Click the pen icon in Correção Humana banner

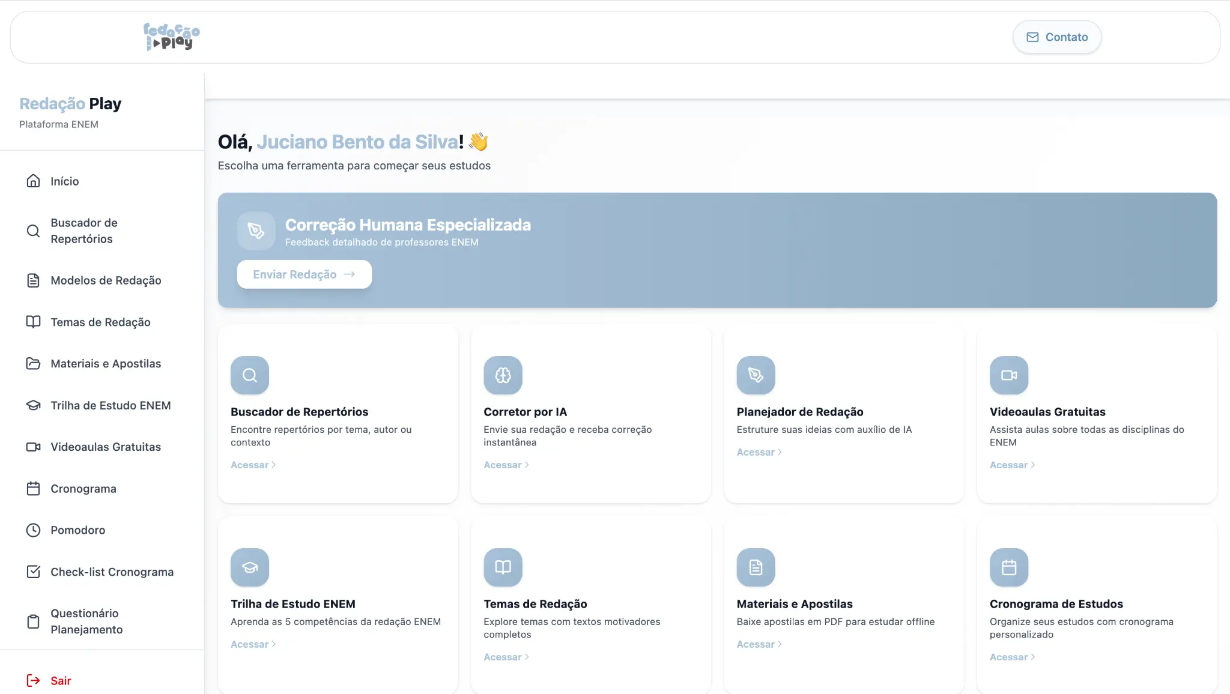click(x=256, y=231)
